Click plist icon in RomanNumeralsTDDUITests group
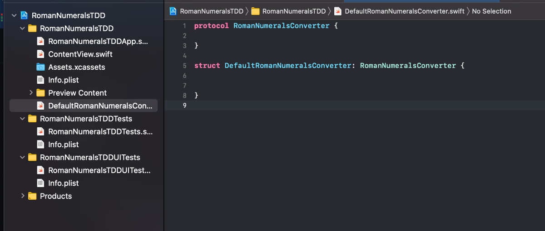 (x=40, y=183)
